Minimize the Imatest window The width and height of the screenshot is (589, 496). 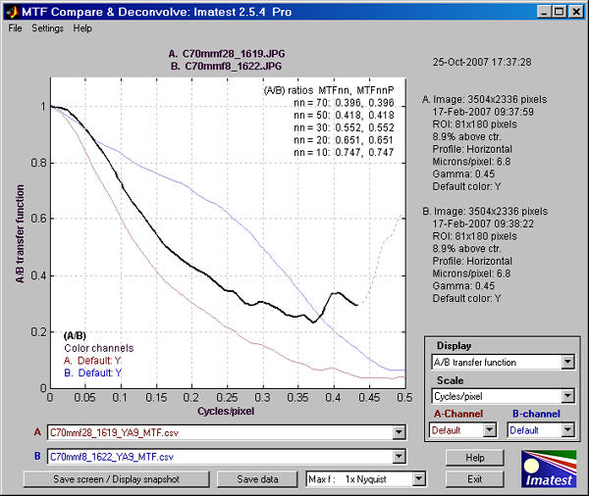[x=544, y=12]
